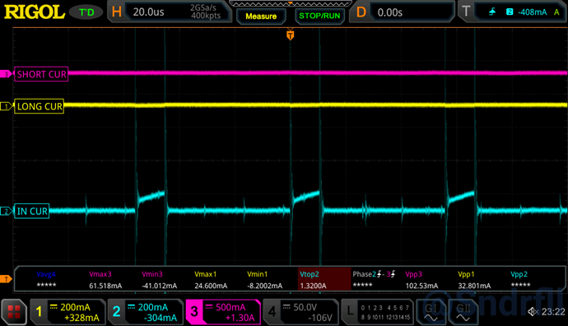Toggle channel 3 settings box
568x326 pixels.
click(x=223, y=312)
